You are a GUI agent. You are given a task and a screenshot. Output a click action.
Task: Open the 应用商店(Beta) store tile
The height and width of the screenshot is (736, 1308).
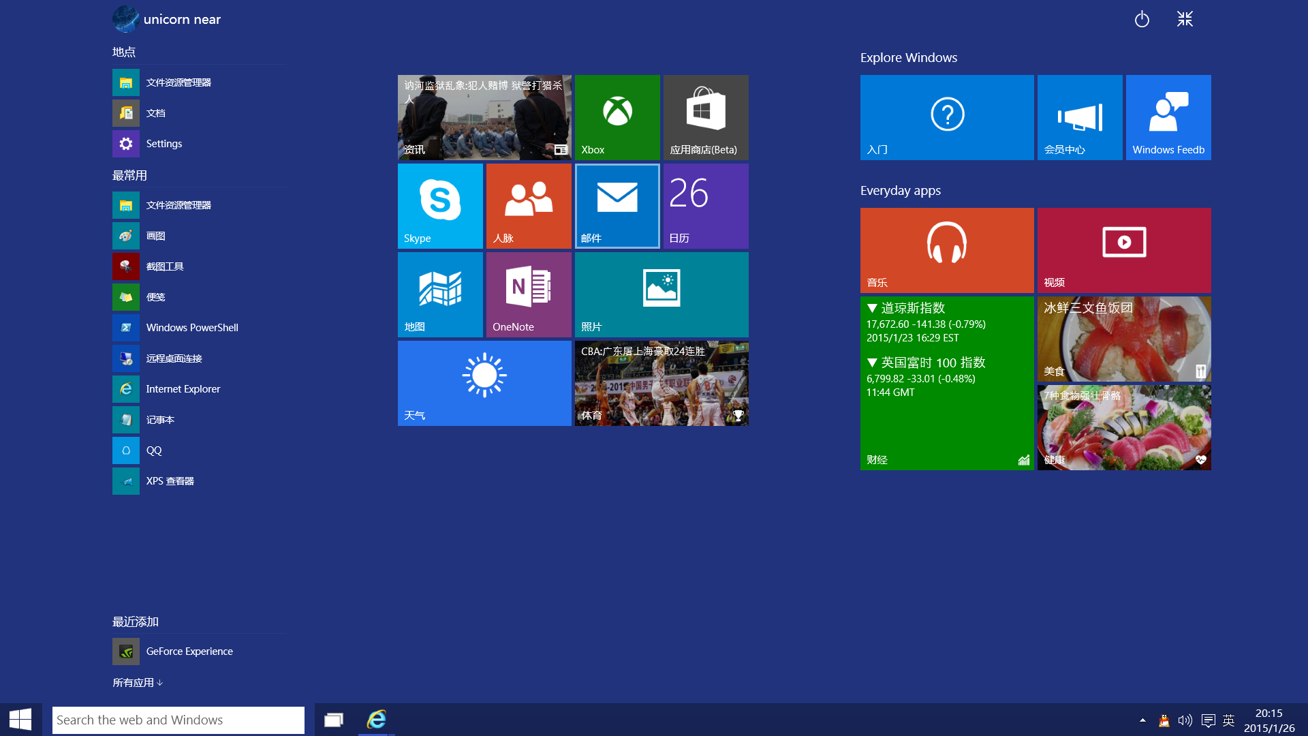tap(706, 117)
